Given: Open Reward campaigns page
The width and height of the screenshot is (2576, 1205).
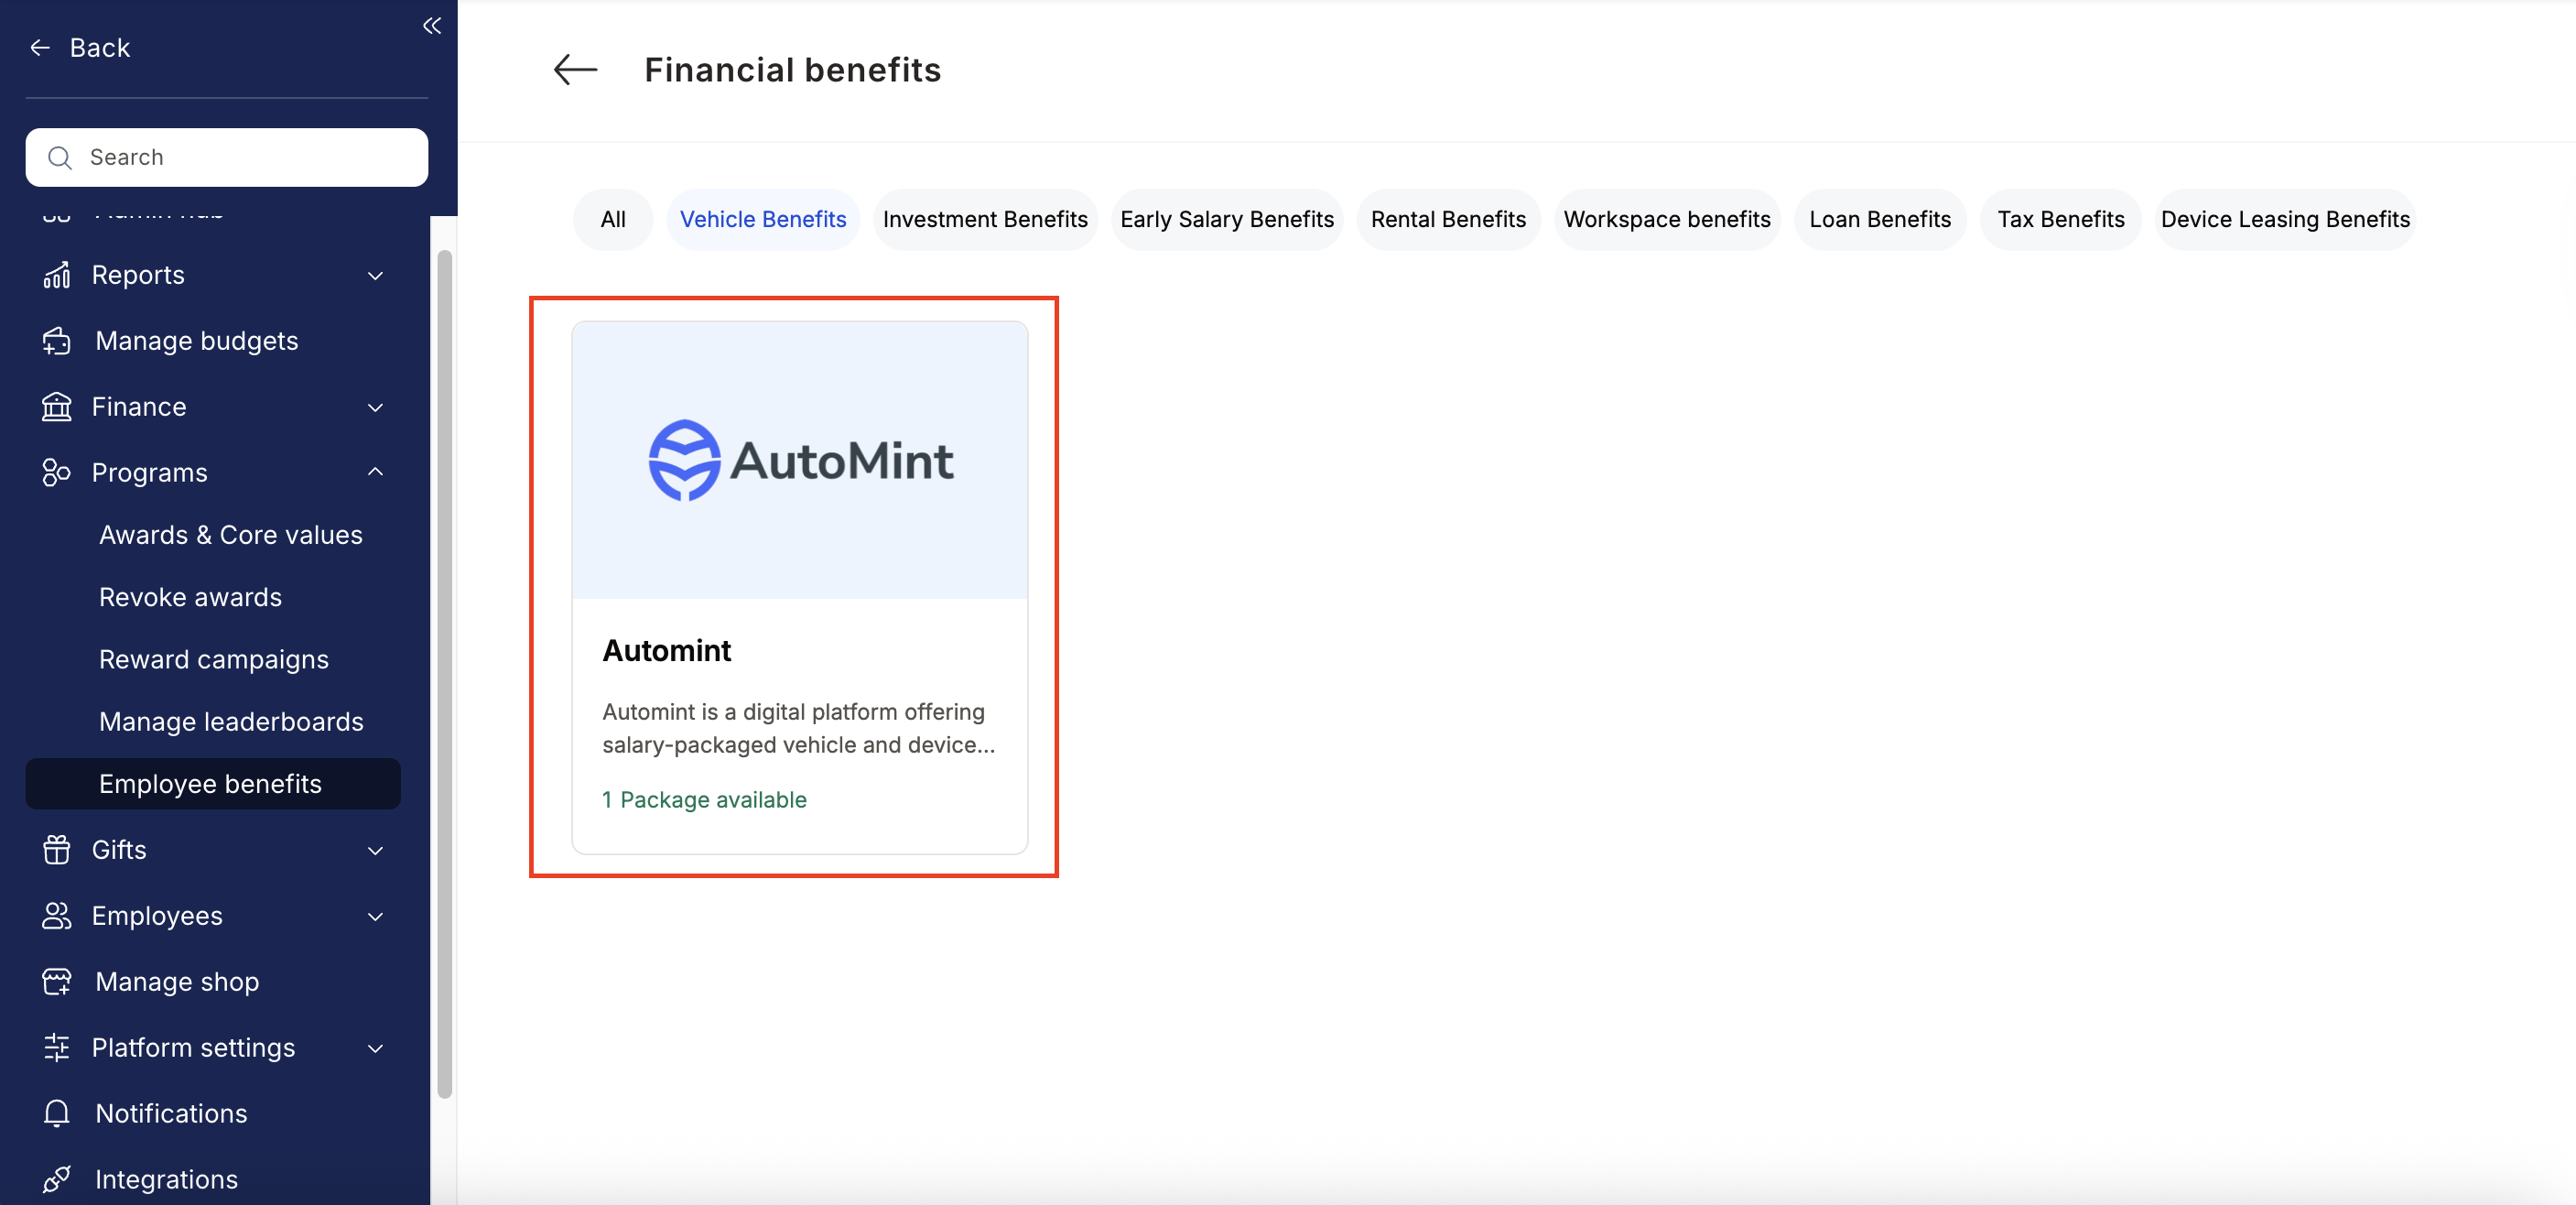Looking at the screenshot, I should pos(214,659).
